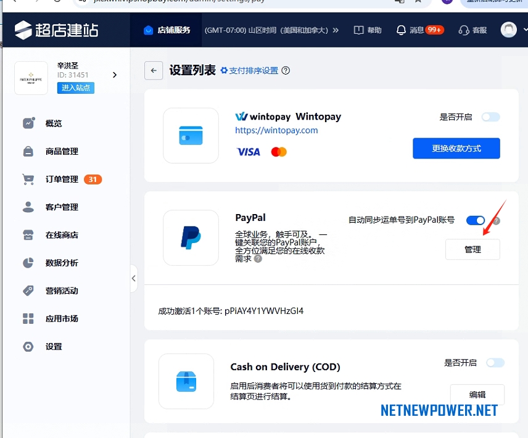Click the wintopay brand logo
The height and width of the screenshot is (438, 528).
click(x=263, y=117)
